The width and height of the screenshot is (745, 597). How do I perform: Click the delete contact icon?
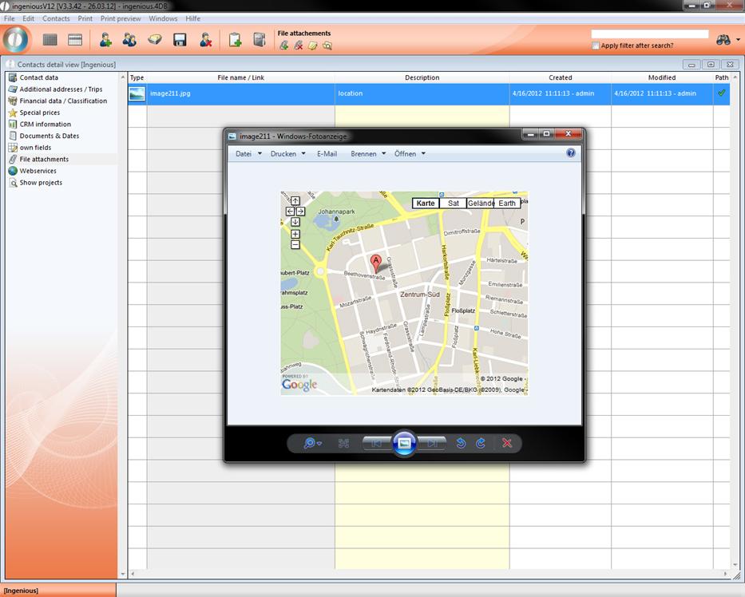[205, 40]
